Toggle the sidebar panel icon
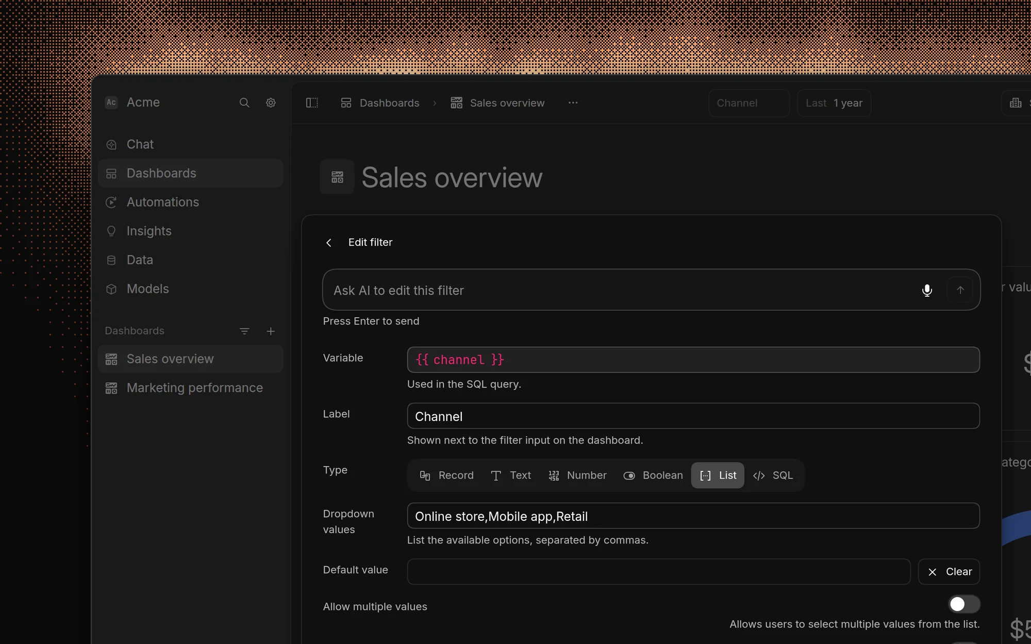Viewport: 1031px width, 644px height. 312,103
